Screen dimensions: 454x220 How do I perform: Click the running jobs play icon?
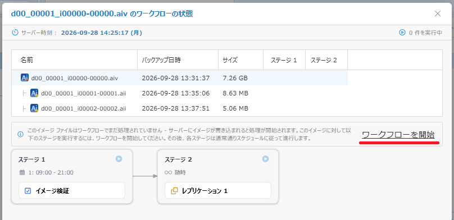(x=402, y=33)
